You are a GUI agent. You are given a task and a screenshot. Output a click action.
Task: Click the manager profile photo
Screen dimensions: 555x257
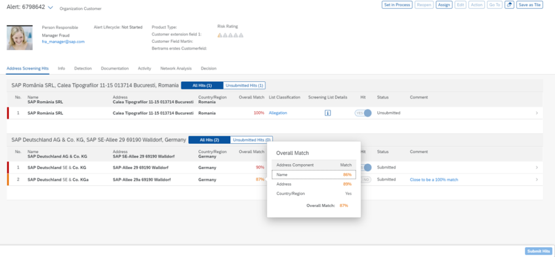tap(20, 37)
